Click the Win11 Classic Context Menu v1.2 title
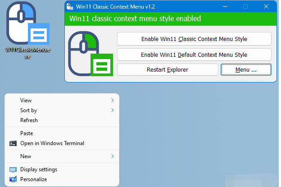The height and width of the screenshot is (187, 281). tap(115, 7)
